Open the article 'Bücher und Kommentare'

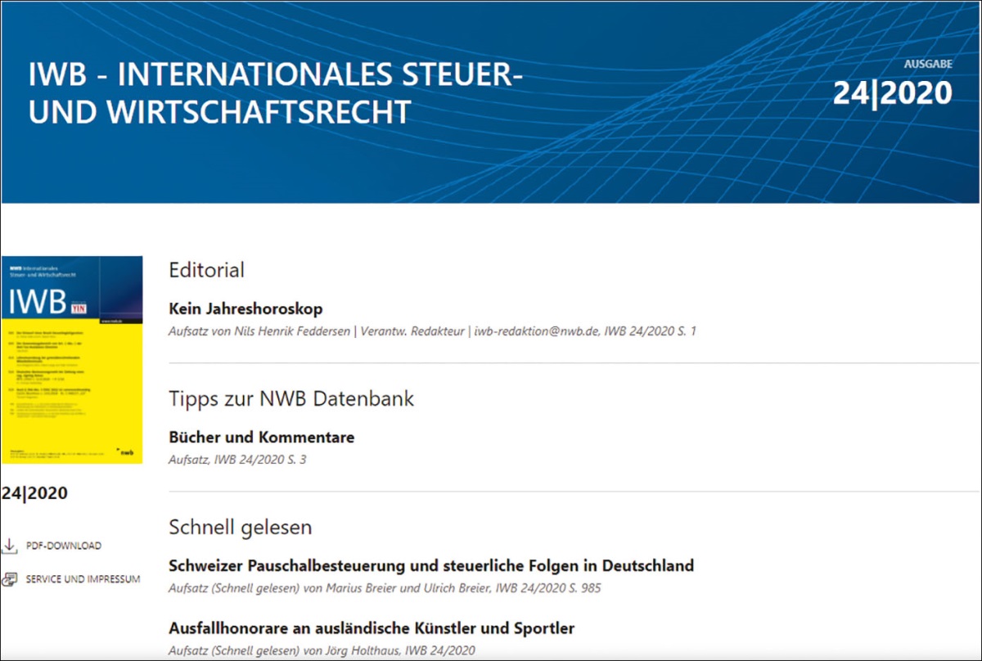tap(261, 437)
